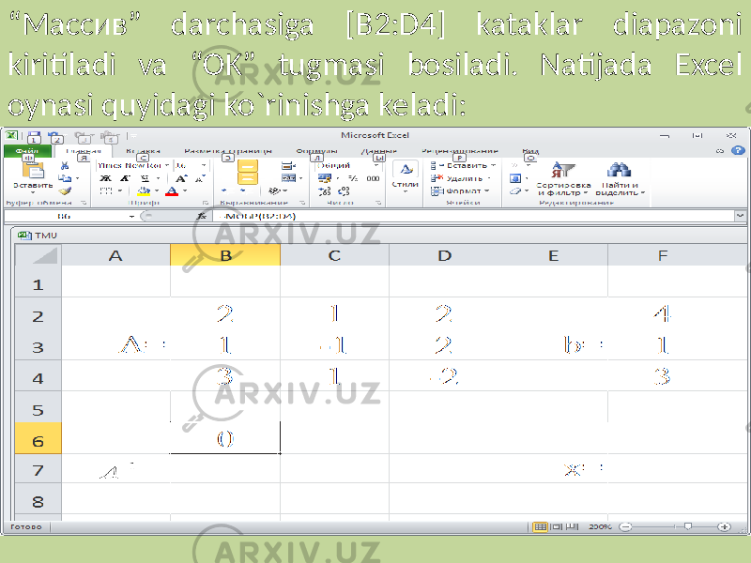The image size is (751, 563).
Task: Switch to the Разметка страницы tab
Action: (228, 151)
